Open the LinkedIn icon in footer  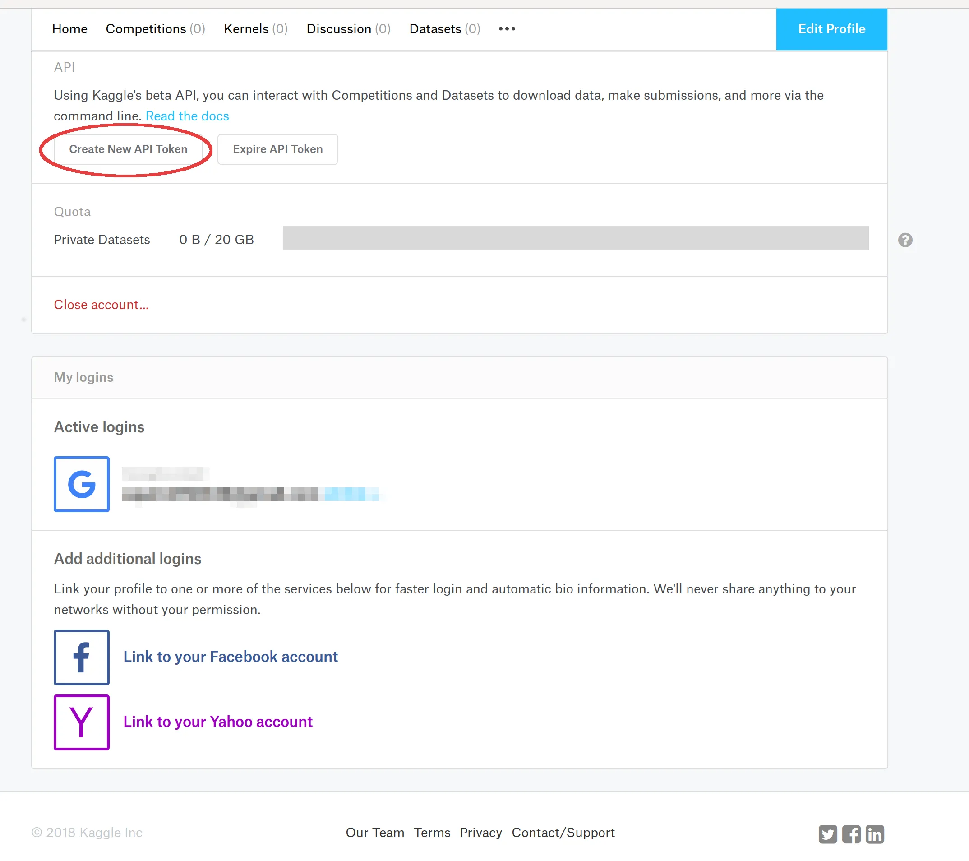click(x=875, y=834)
